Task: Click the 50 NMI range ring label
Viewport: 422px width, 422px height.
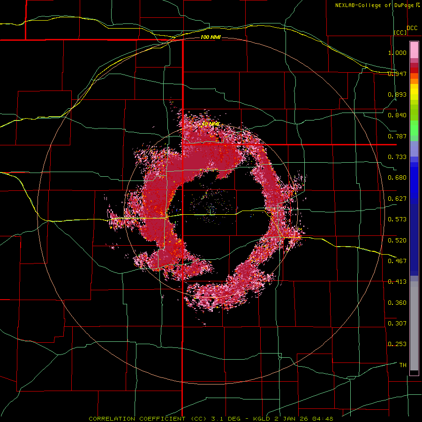Action: [211, 124]
